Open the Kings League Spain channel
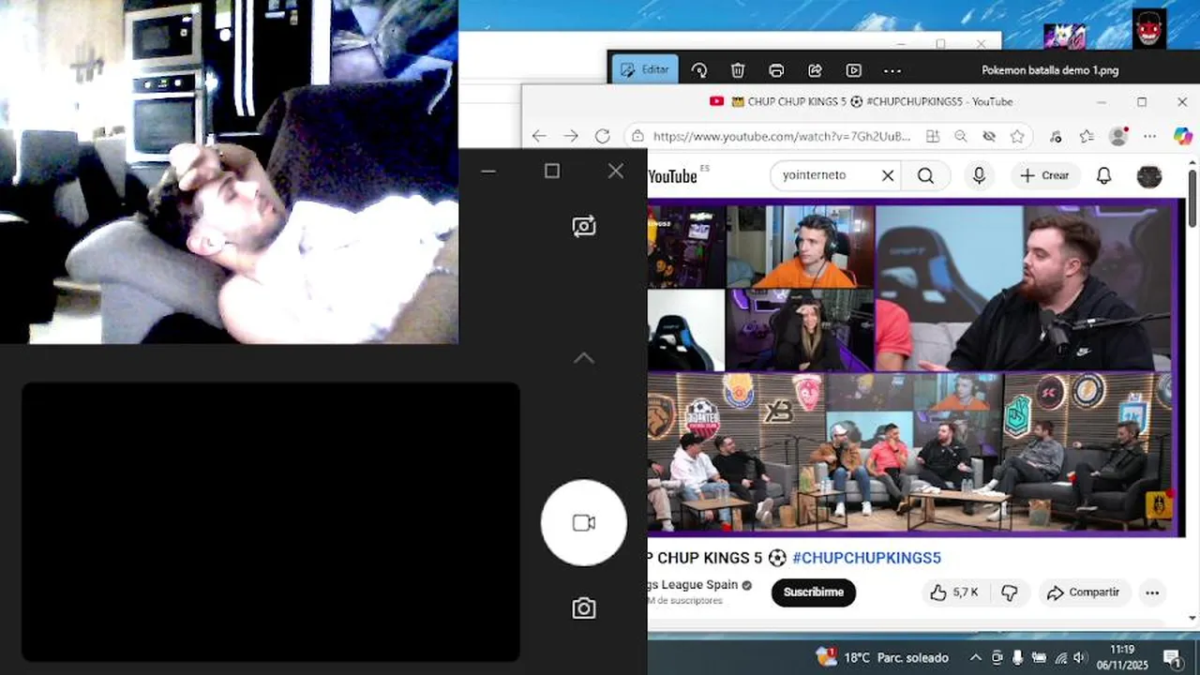 coord(692,584)
